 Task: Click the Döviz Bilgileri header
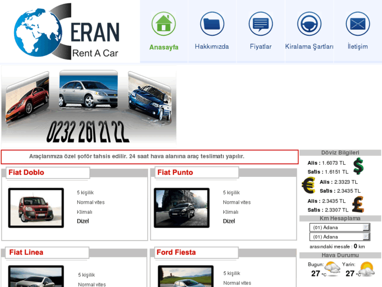(340, 153)
